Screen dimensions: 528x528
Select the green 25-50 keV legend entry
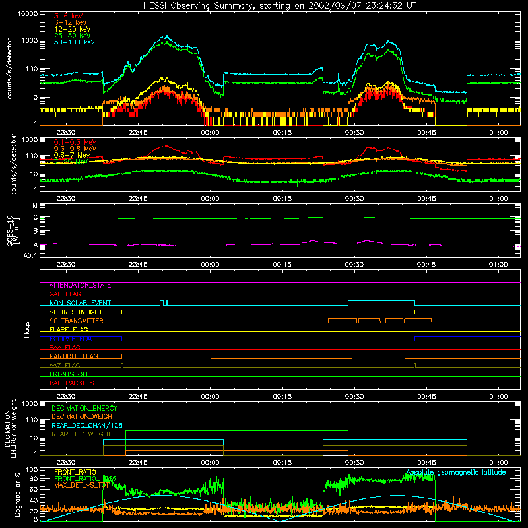72,36
